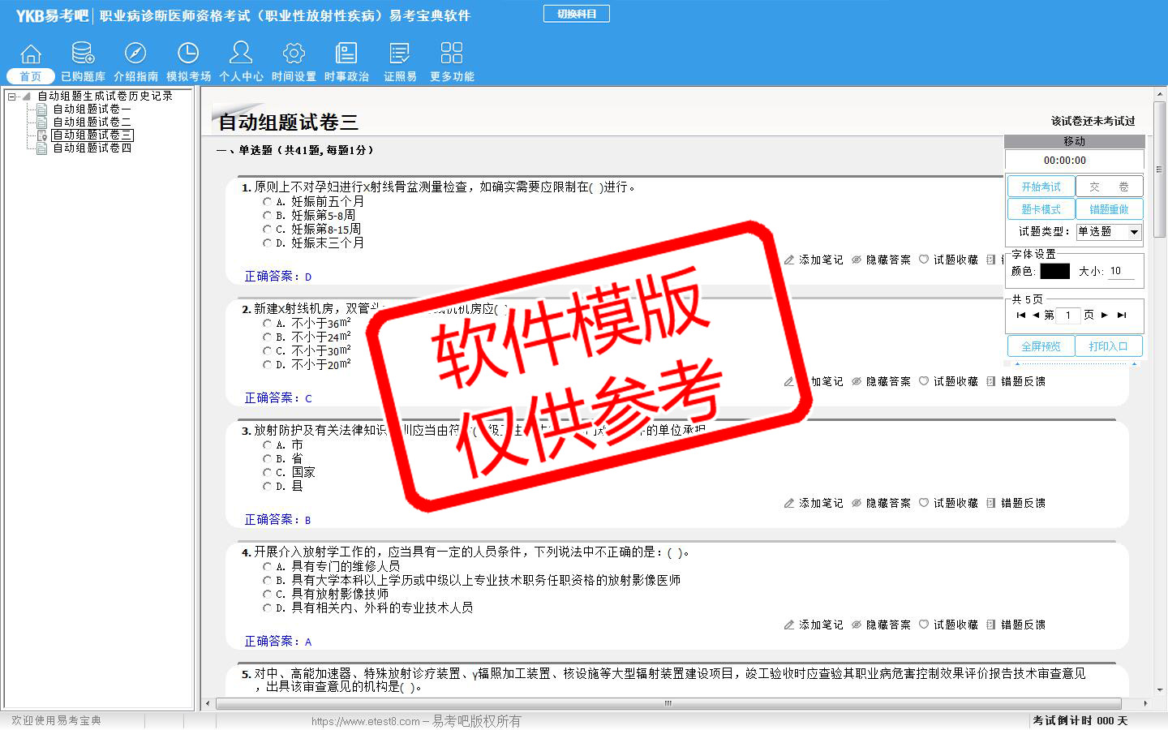Click the 打印入口 button

click(1109, 346)
